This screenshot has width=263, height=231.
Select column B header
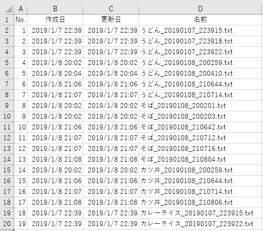pyautogui.click(x=55, y=9)
